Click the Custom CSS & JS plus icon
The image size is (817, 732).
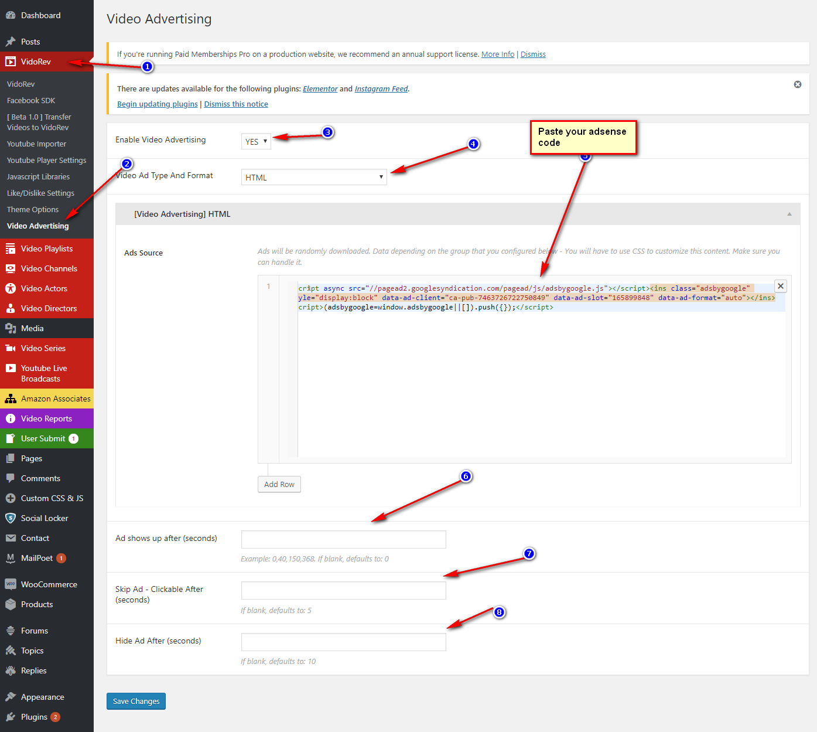[x=11, y=498]
